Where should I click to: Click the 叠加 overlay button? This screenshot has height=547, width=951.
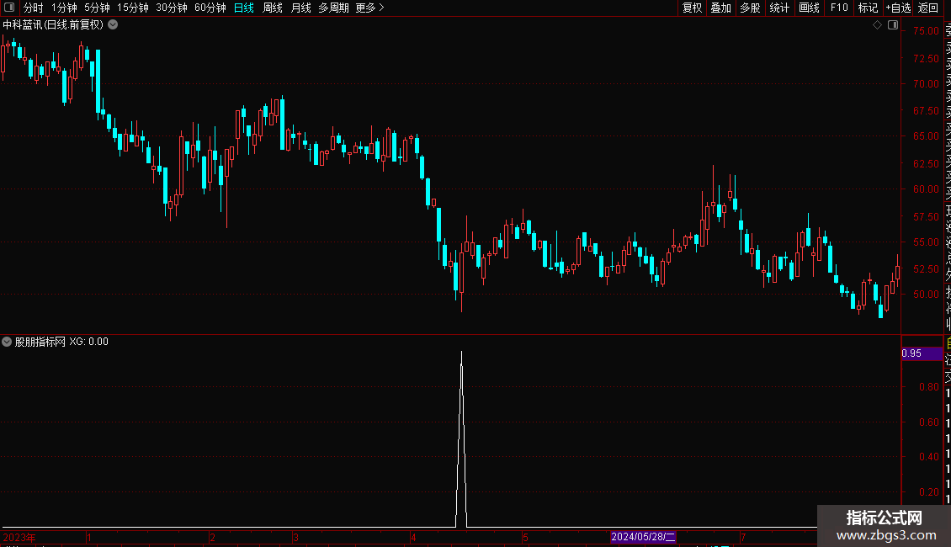720,8
